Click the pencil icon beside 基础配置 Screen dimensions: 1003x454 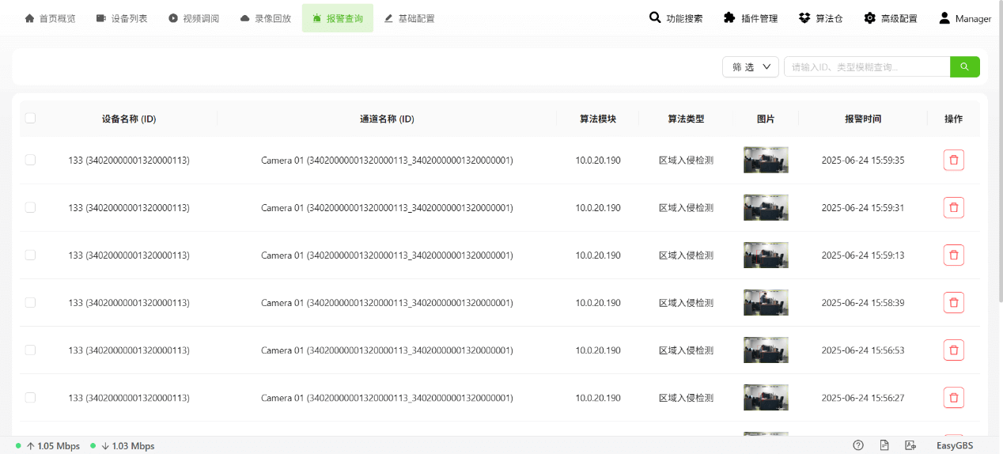pos(388,18)
